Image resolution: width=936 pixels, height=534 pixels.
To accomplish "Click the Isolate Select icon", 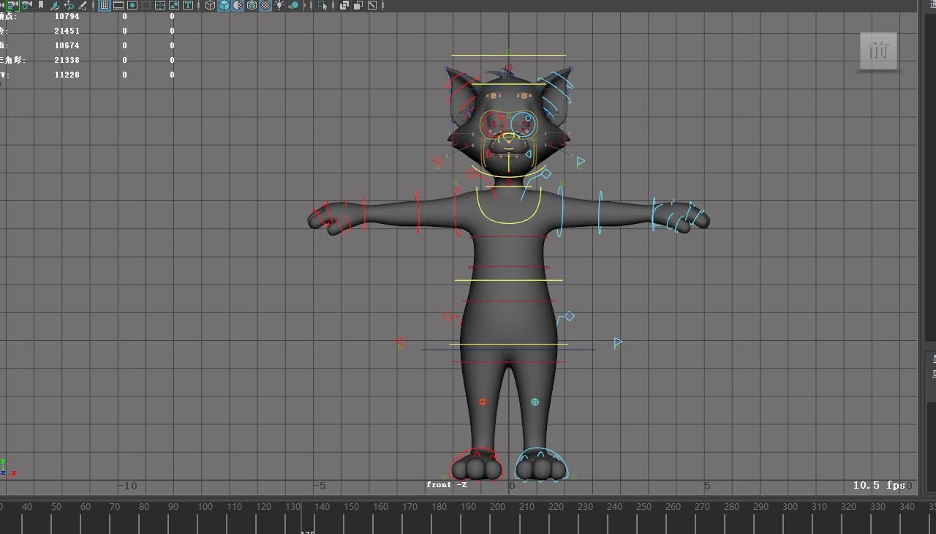I will coord(322,5).
